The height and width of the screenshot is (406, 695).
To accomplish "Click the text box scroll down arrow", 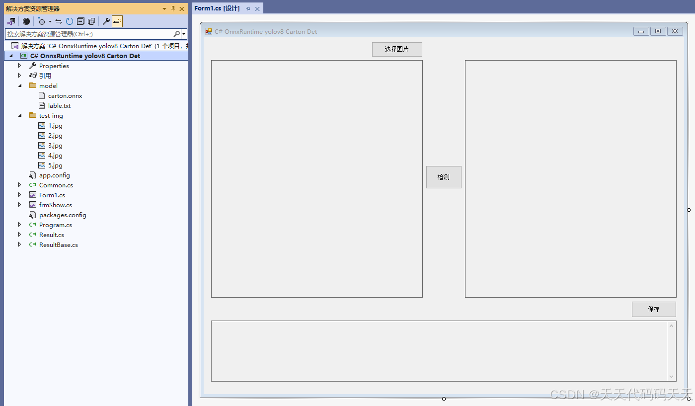I will (672, 377).
